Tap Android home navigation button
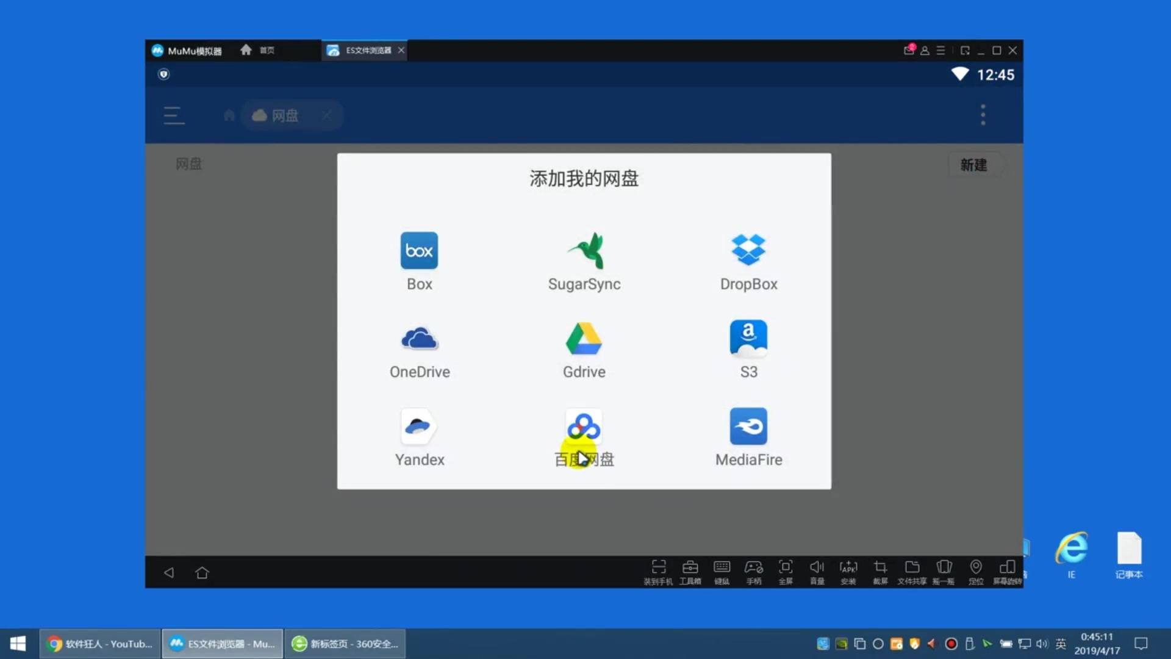Image resolution: width=1171 pixels, height=659 pixels. (x=202, y=572)
